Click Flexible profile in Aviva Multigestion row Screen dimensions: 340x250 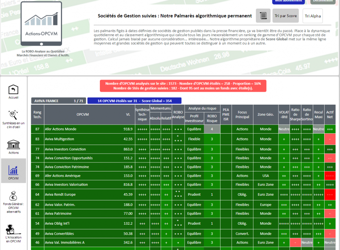tap(194, 139)
